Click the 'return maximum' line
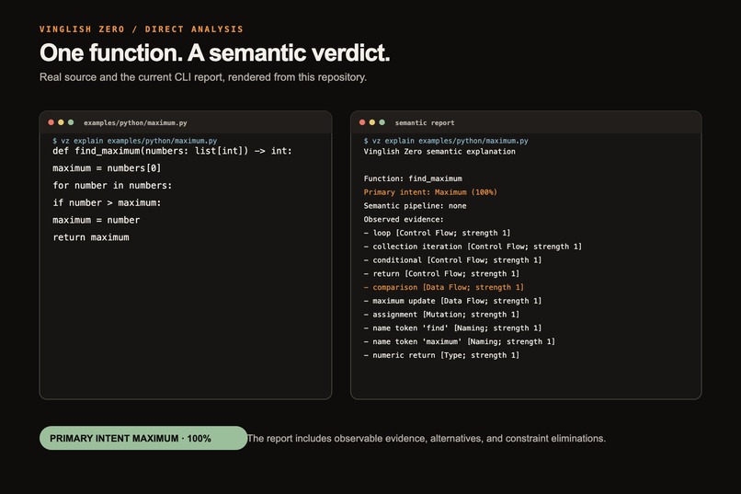The height and width of the screenshot is (494, 741). point(91,237)
